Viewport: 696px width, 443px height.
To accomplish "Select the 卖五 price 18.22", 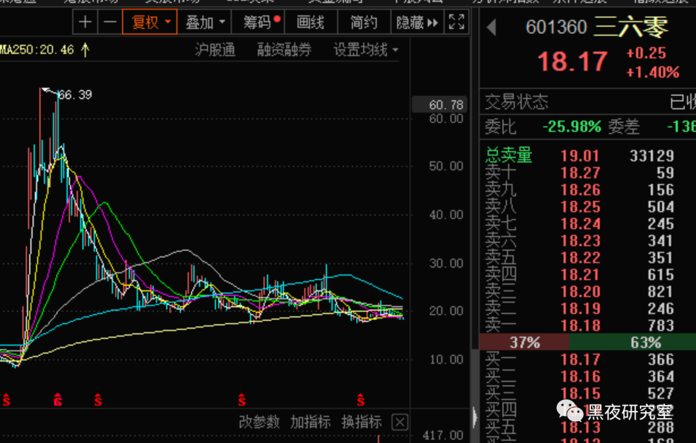I will pos(580,258).
